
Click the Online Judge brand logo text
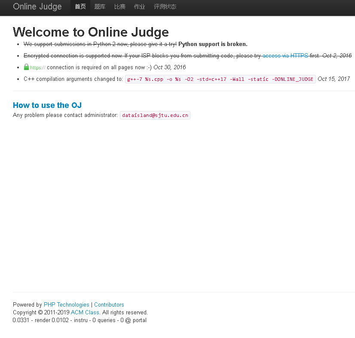(37, 6)
